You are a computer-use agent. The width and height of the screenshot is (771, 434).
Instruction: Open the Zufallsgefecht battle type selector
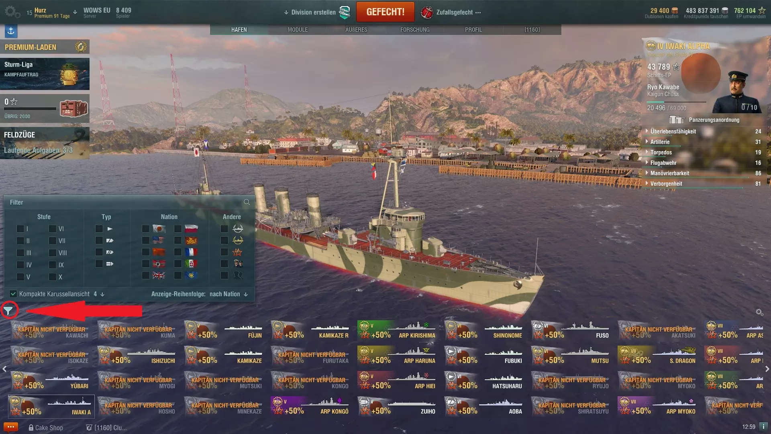[451, 12]
